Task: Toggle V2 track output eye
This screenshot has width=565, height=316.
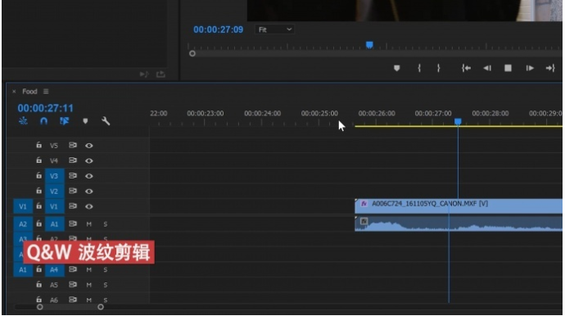Action: [89, 191]
